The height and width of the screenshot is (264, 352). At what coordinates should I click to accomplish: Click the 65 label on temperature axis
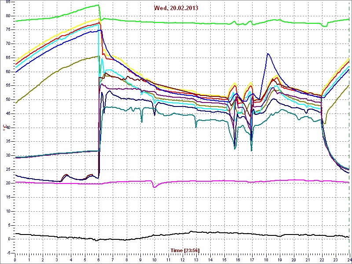point(8,58)
